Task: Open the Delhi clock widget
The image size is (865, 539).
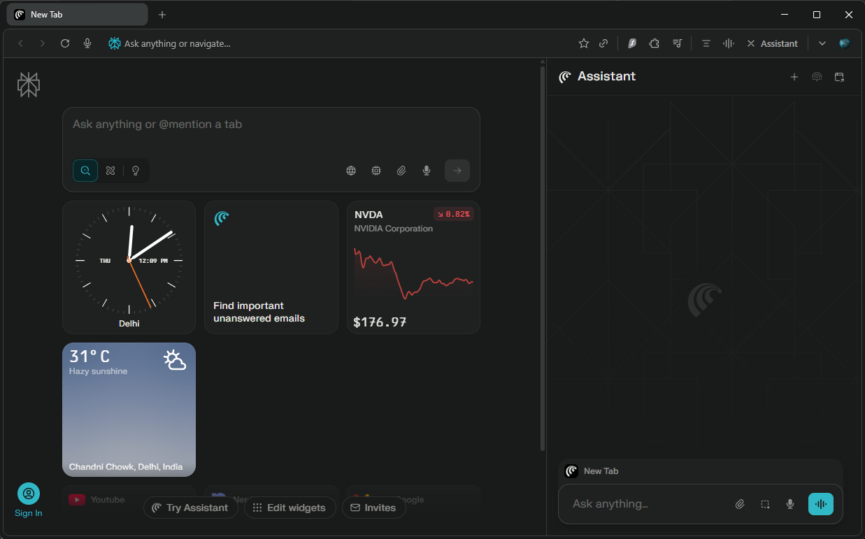Action: coord(129,267)
